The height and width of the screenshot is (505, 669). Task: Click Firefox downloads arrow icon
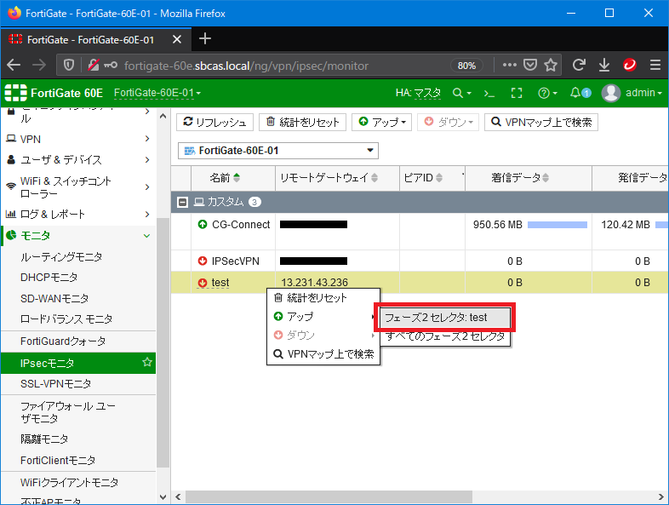(x=603, y=65)
